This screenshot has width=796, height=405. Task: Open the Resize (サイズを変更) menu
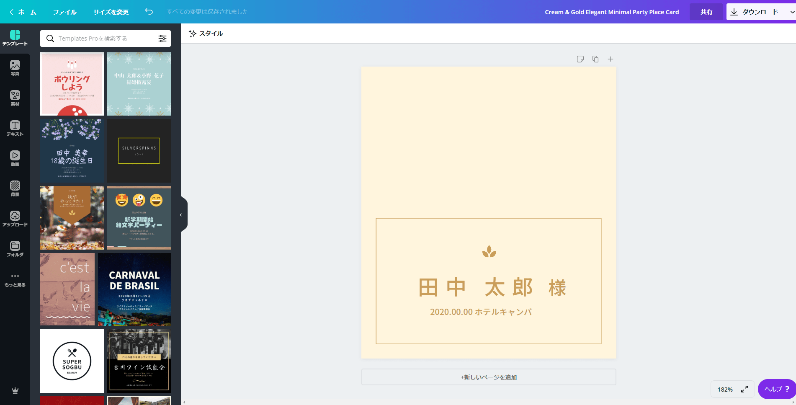click(111, 12)
